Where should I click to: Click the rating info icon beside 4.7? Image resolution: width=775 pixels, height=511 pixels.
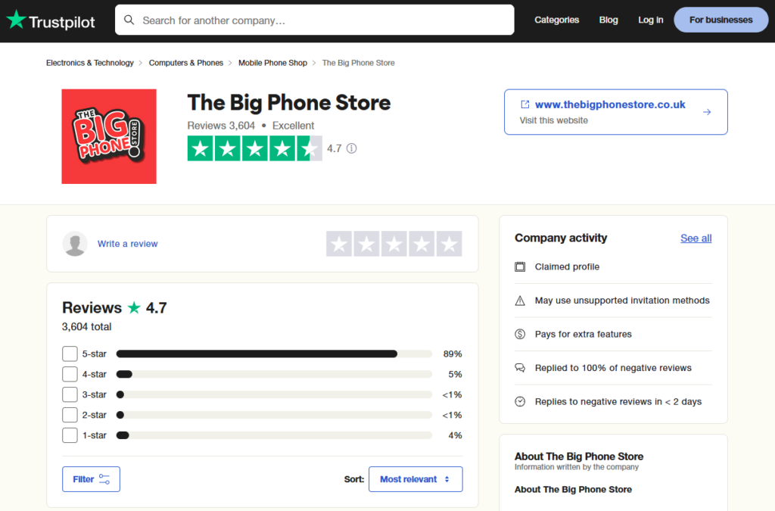tap(351, 148)
